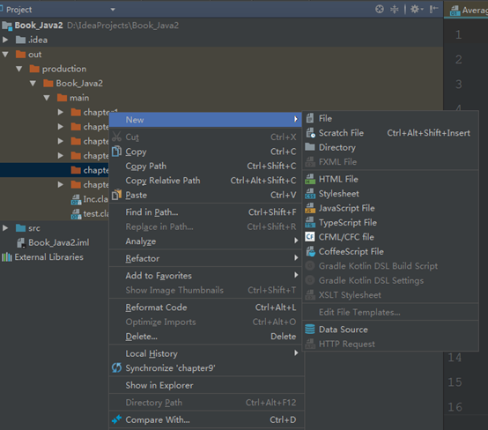Click the Copy icon in context menu

click(x=116, y=152)
